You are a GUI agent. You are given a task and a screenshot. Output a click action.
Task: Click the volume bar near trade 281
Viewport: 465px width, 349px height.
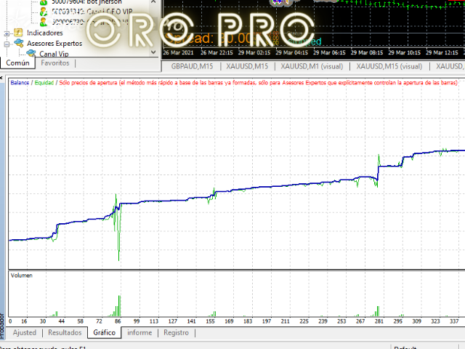tap(378, 311)
